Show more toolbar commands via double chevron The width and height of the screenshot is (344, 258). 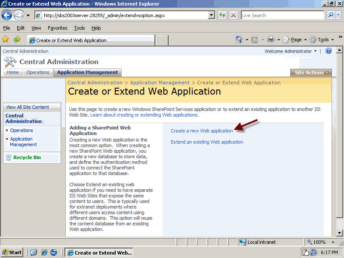coord(340,37)
